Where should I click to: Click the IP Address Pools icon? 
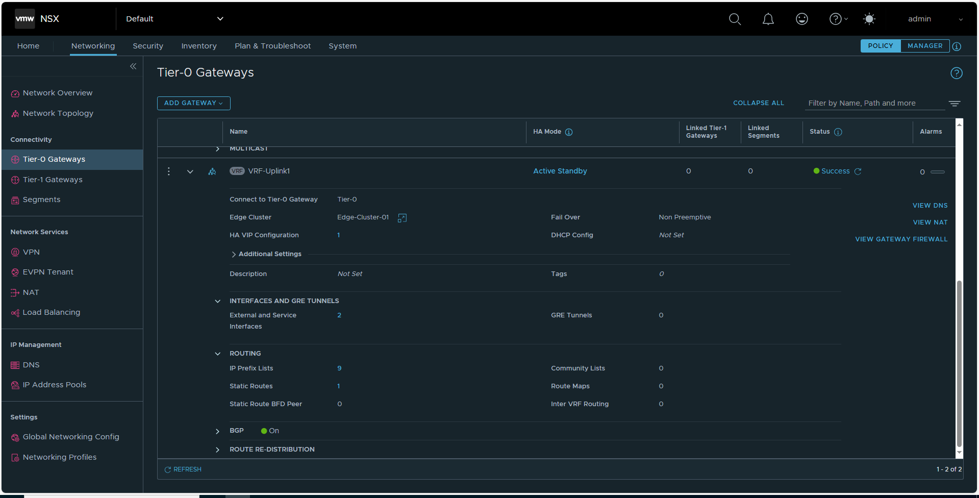15,385
